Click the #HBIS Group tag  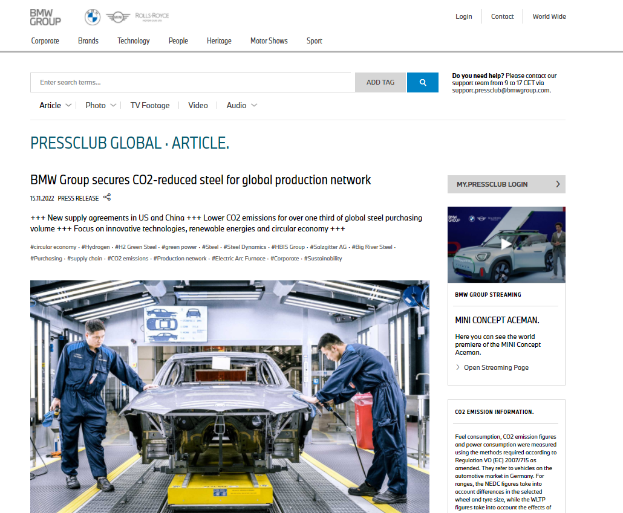click(288, 247)
